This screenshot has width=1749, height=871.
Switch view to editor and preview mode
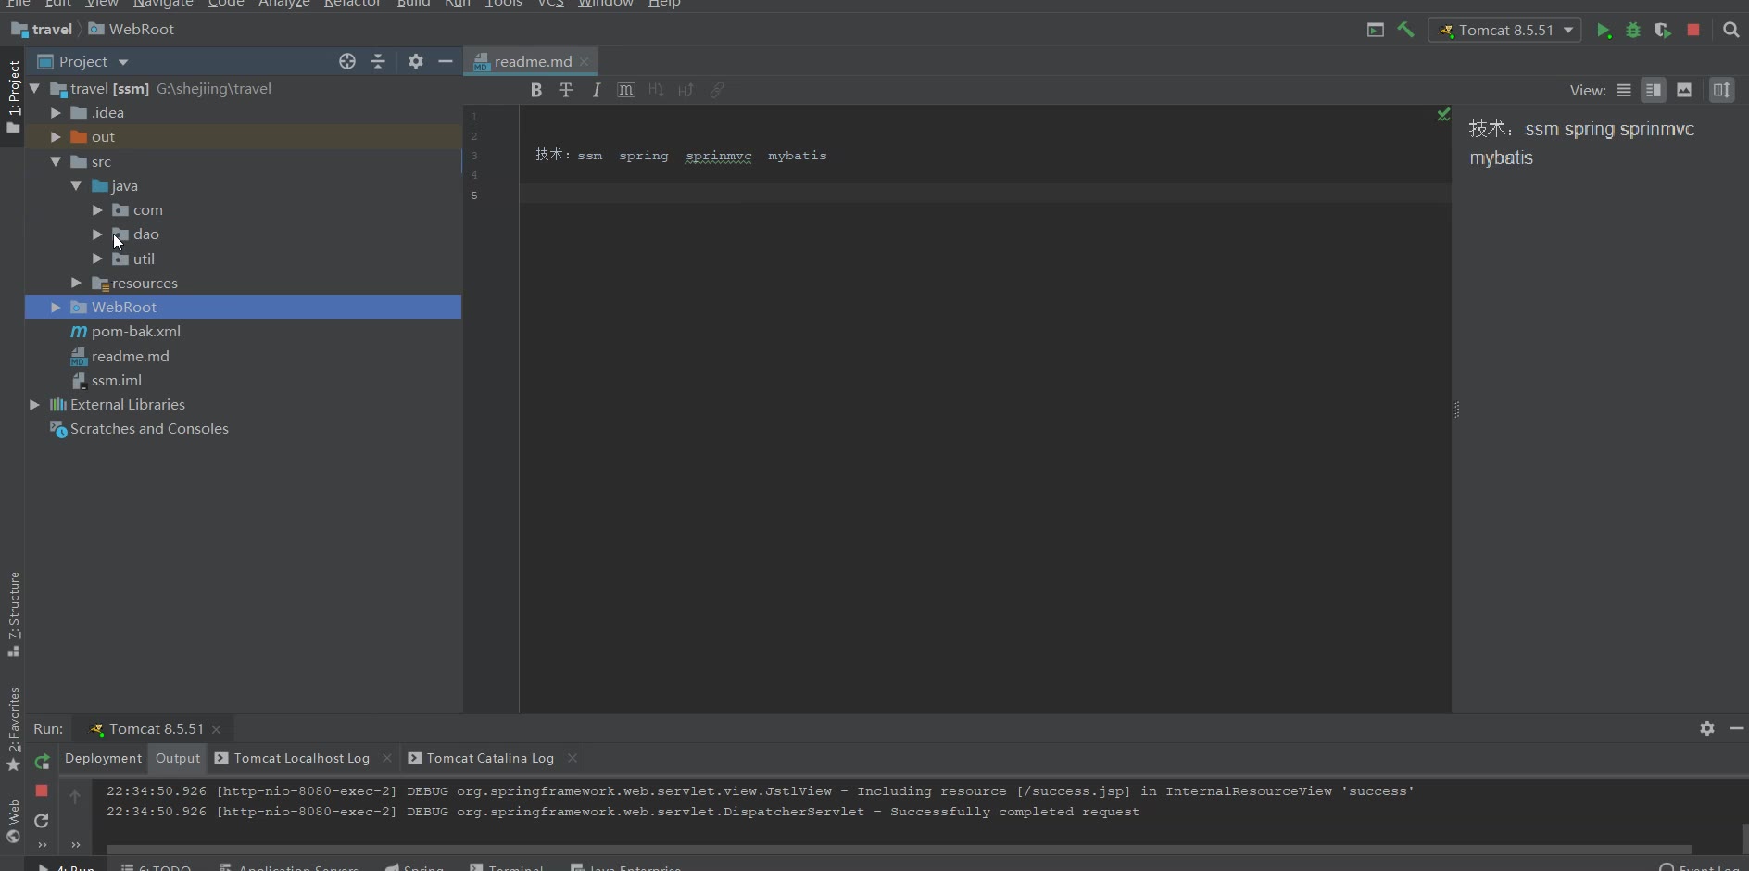tap(1654, 90)
